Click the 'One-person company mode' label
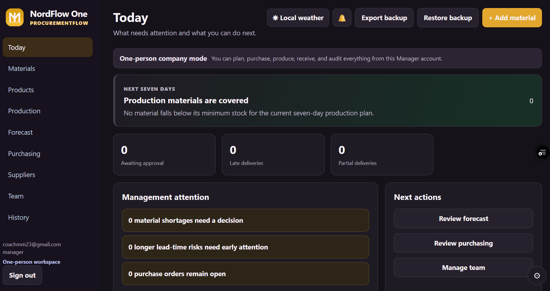 pyautogui.click(x=163, y=58)
